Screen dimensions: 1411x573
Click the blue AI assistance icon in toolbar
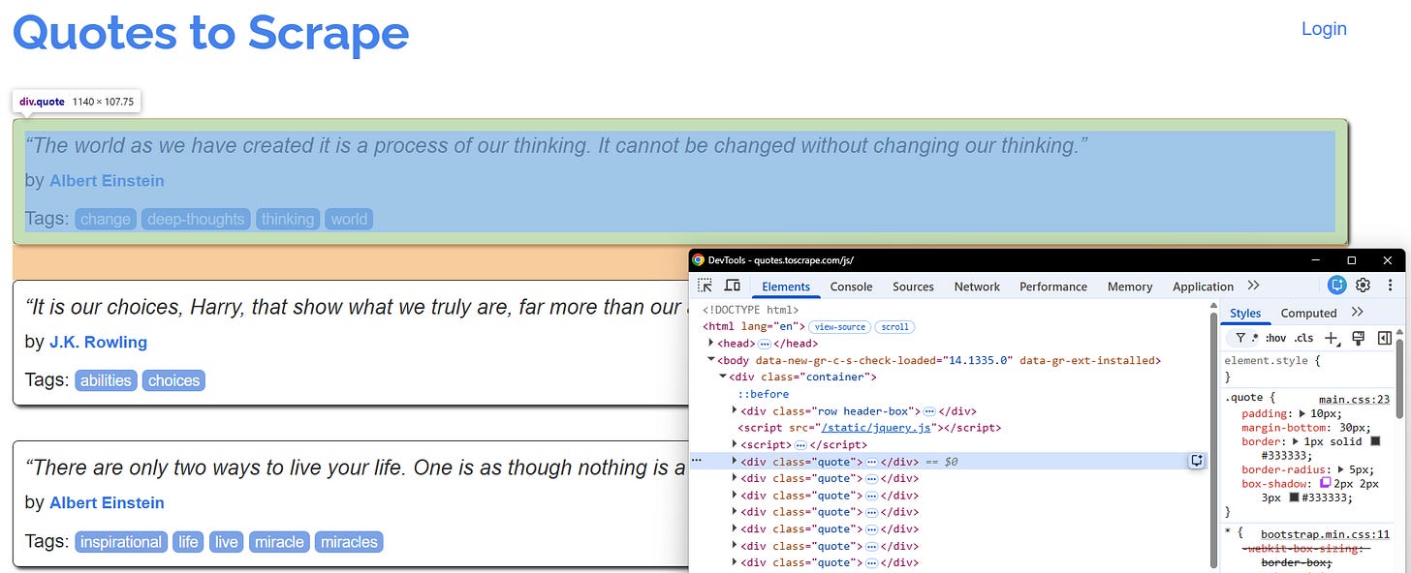pos(1337,286)
